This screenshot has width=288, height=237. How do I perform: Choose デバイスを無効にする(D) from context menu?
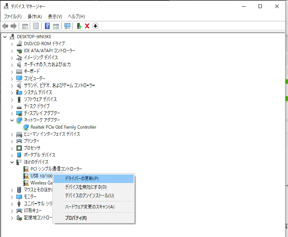[x=94, y=187]
